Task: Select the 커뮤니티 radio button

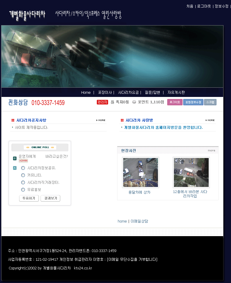Action: coord(23,175)
